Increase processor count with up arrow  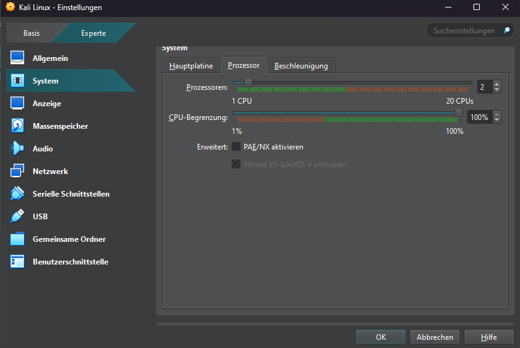[497, 84]
